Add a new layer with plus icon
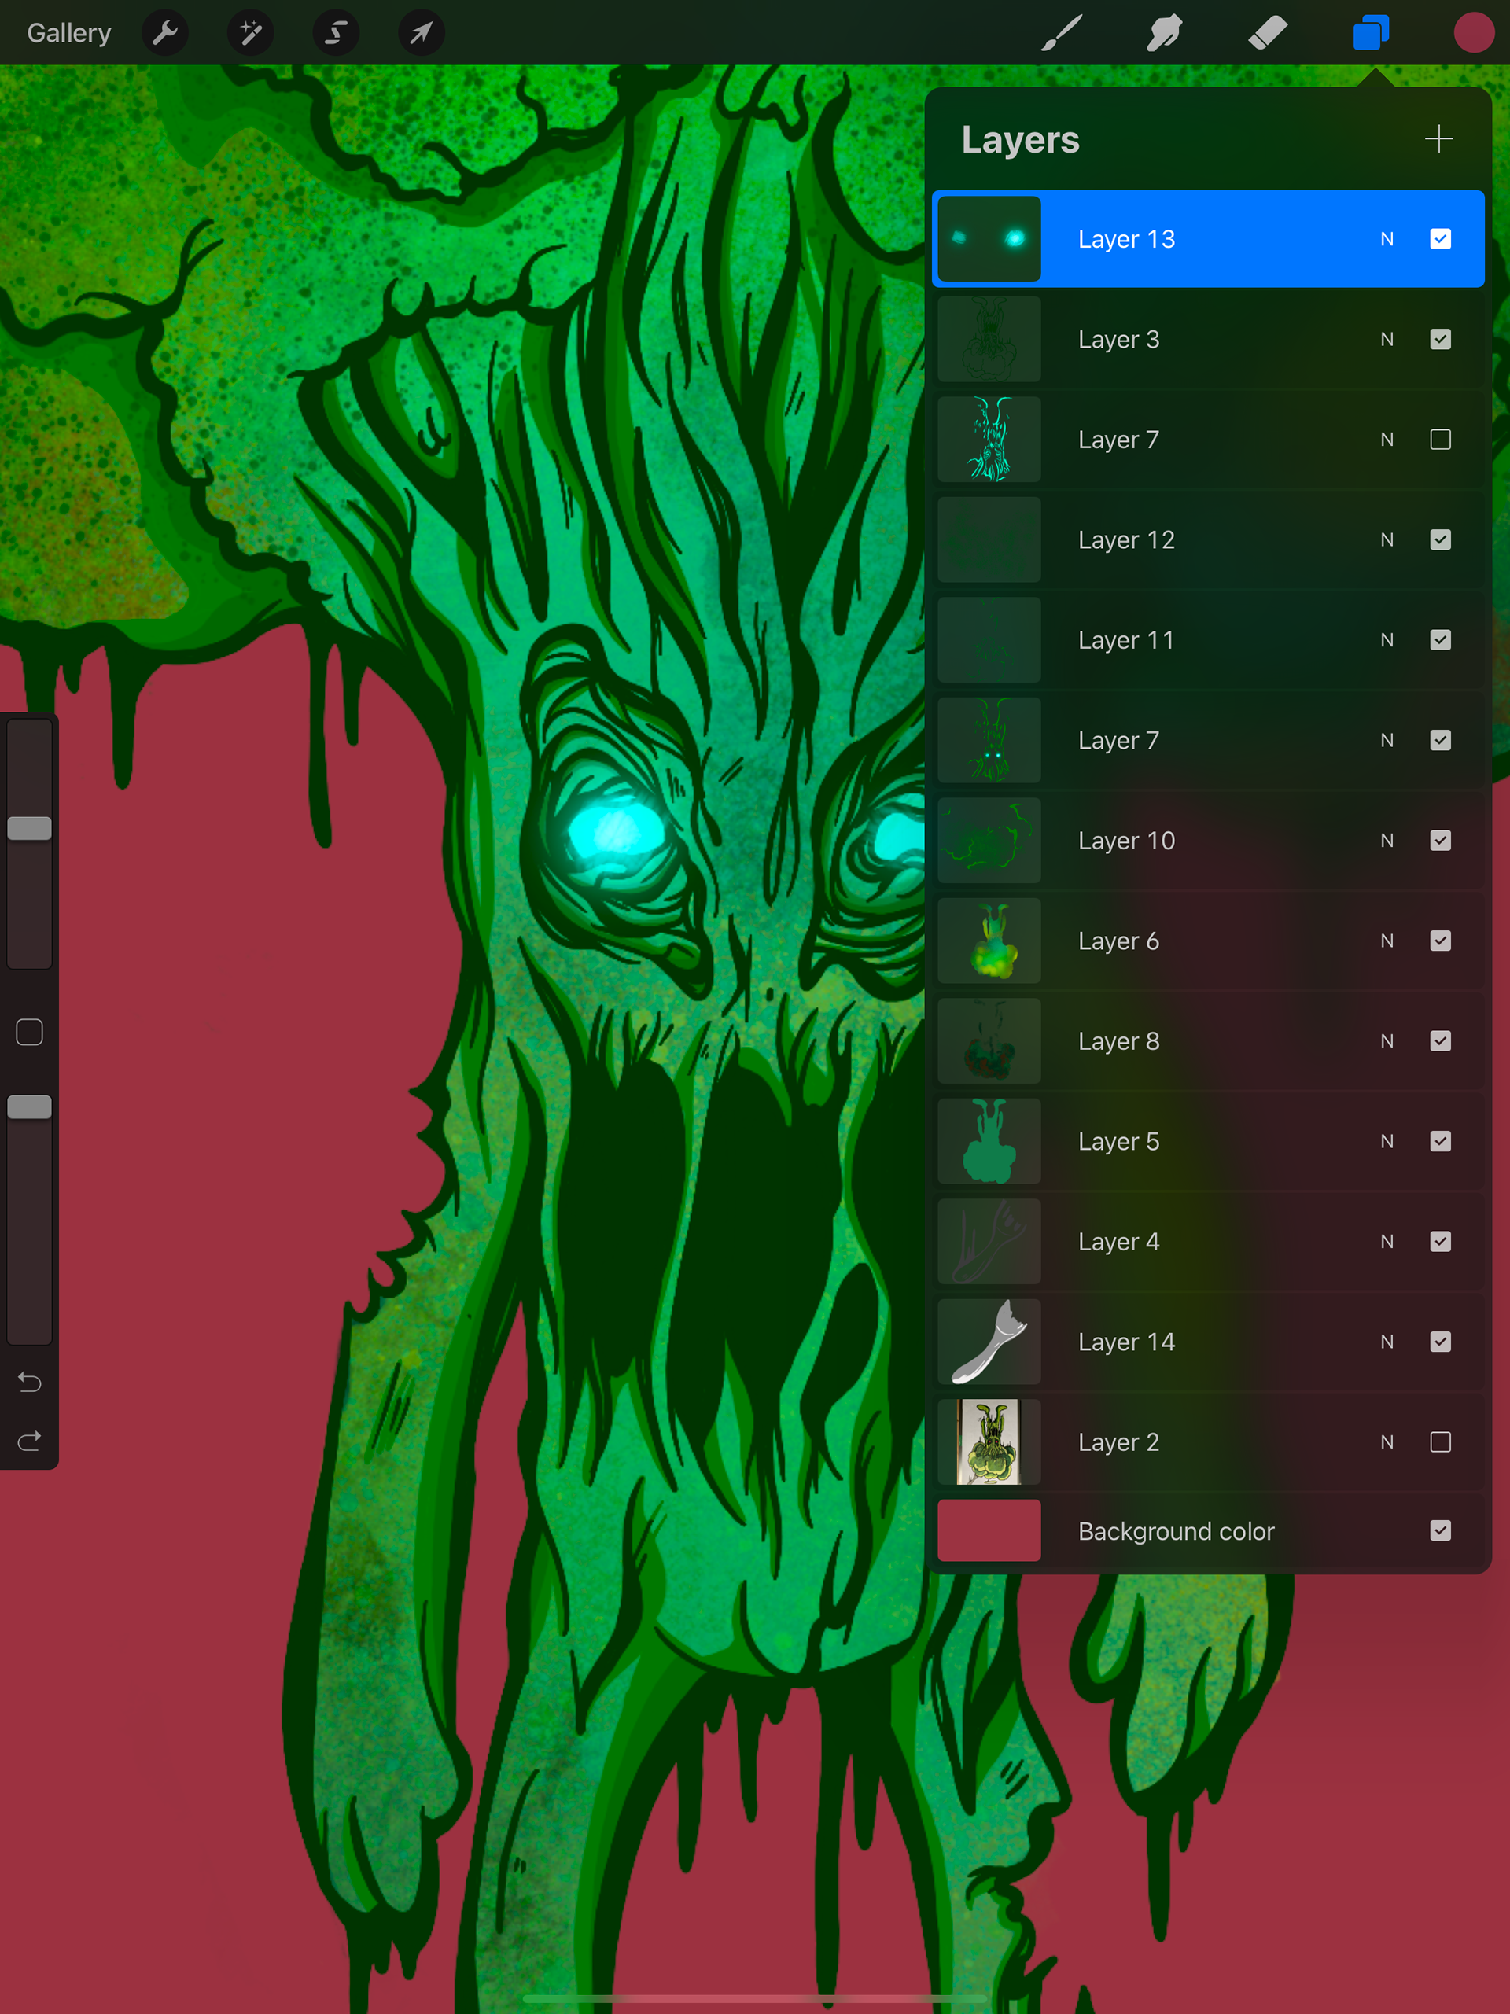 click(x=1438, y=139)
